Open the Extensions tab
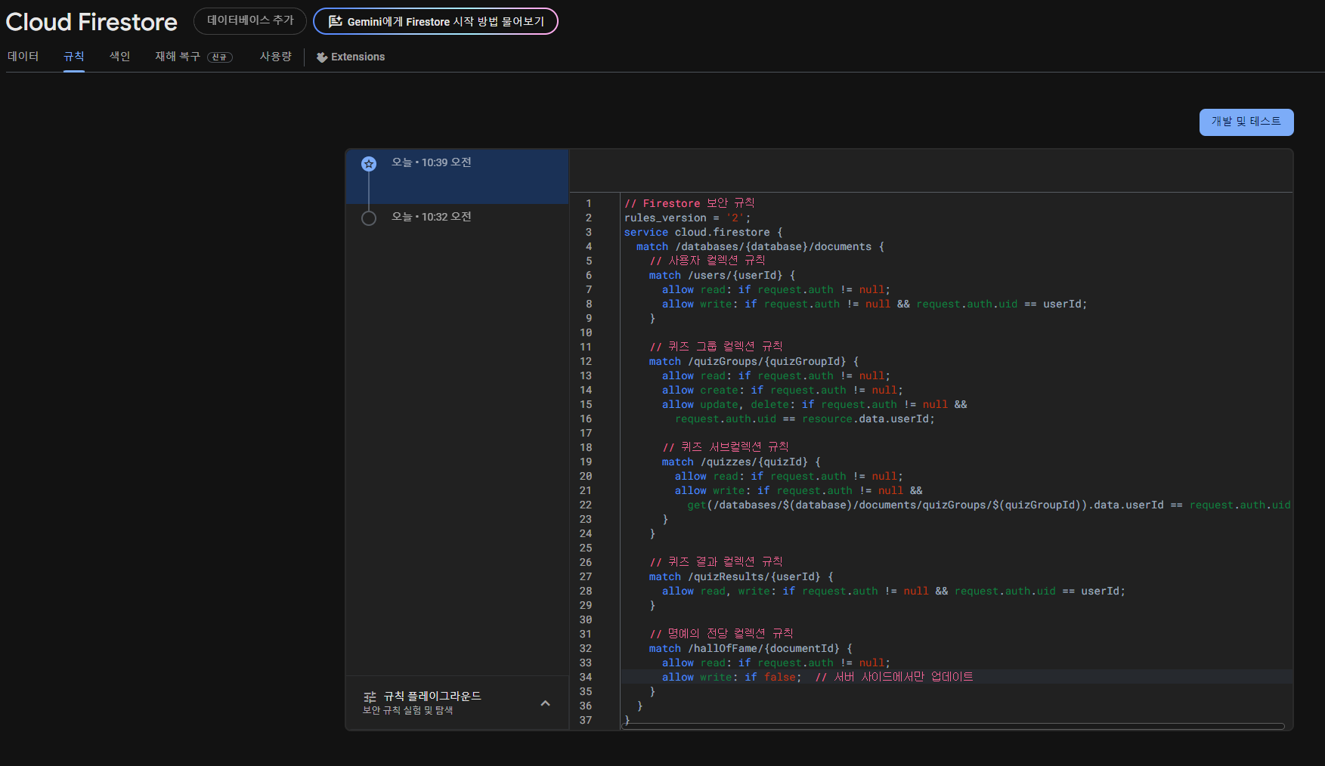The image size is (1325, 766). click(x=351, y=57)
